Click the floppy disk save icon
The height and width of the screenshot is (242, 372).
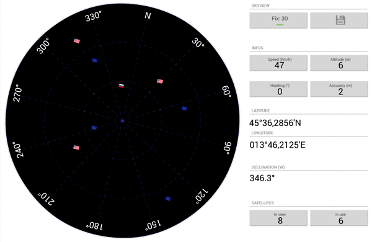click(340, 20)
